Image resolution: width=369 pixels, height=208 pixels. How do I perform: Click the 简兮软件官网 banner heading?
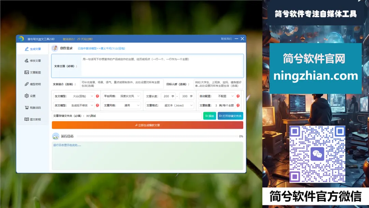314,58
